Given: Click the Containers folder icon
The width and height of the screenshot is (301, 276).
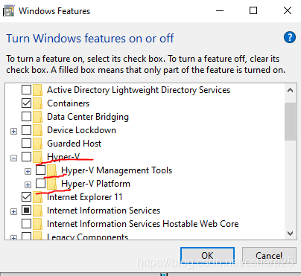Looking at the screenshot, I should tap(37, 103).
